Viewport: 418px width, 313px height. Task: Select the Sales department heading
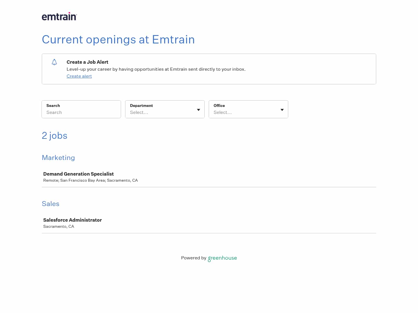click(x=51, y=204)
